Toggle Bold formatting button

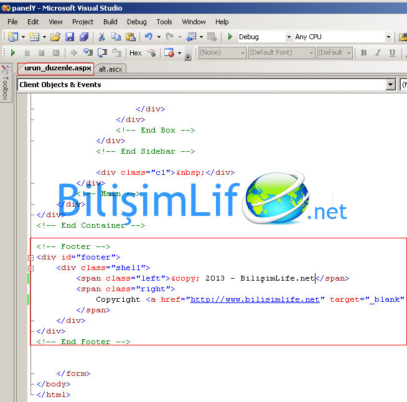[363, 53]
